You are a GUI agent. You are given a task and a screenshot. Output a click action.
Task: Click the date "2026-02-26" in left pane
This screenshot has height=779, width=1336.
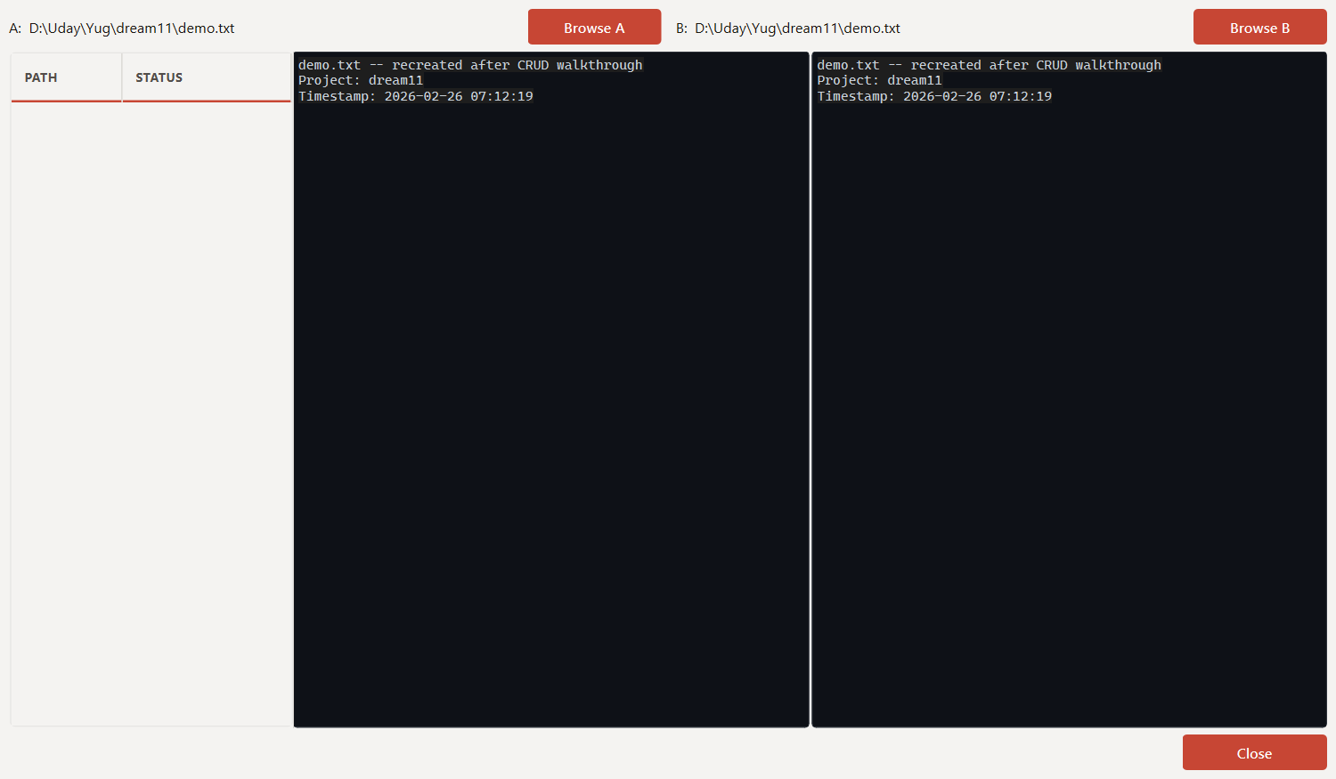[423, 96]
